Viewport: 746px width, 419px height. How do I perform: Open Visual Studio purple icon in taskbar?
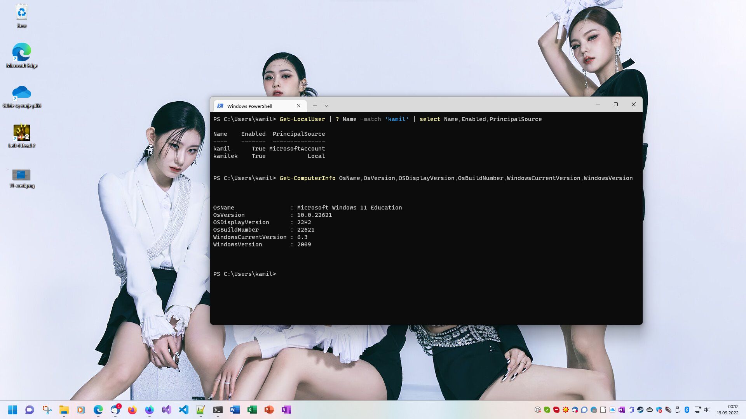(166, 410)
